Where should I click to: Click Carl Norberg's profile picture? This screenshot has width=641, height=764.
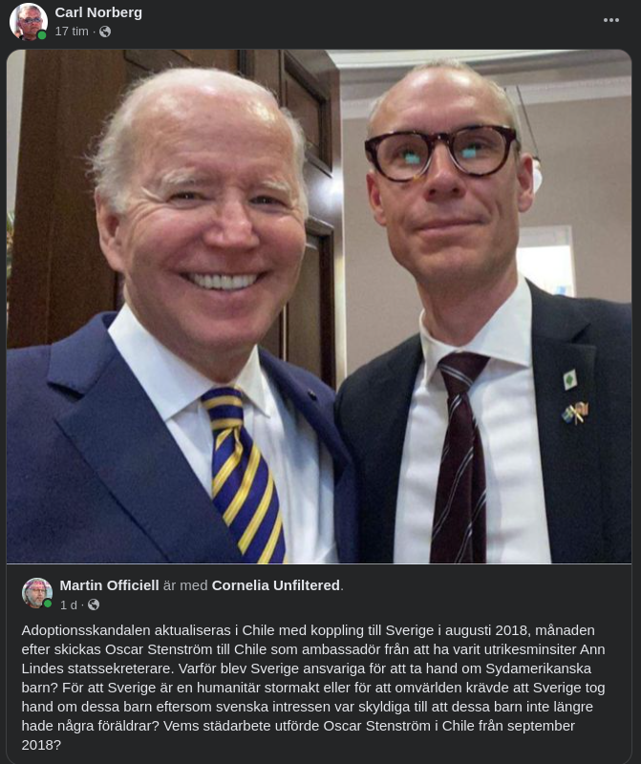pyautogui.click(x=29, y=21)
